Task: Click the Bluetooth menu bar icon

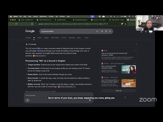Action: pos(114,16)
